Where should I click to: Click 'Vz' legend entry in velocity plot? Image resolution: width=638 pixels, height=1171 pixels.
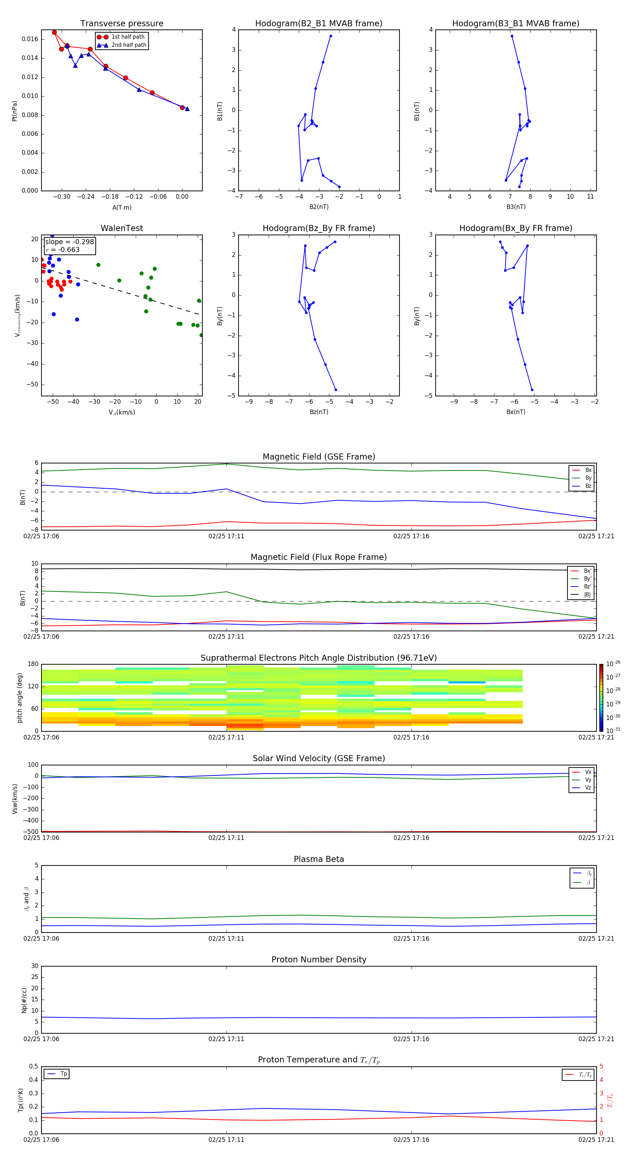pyautogui.click(x=582, y=788)
